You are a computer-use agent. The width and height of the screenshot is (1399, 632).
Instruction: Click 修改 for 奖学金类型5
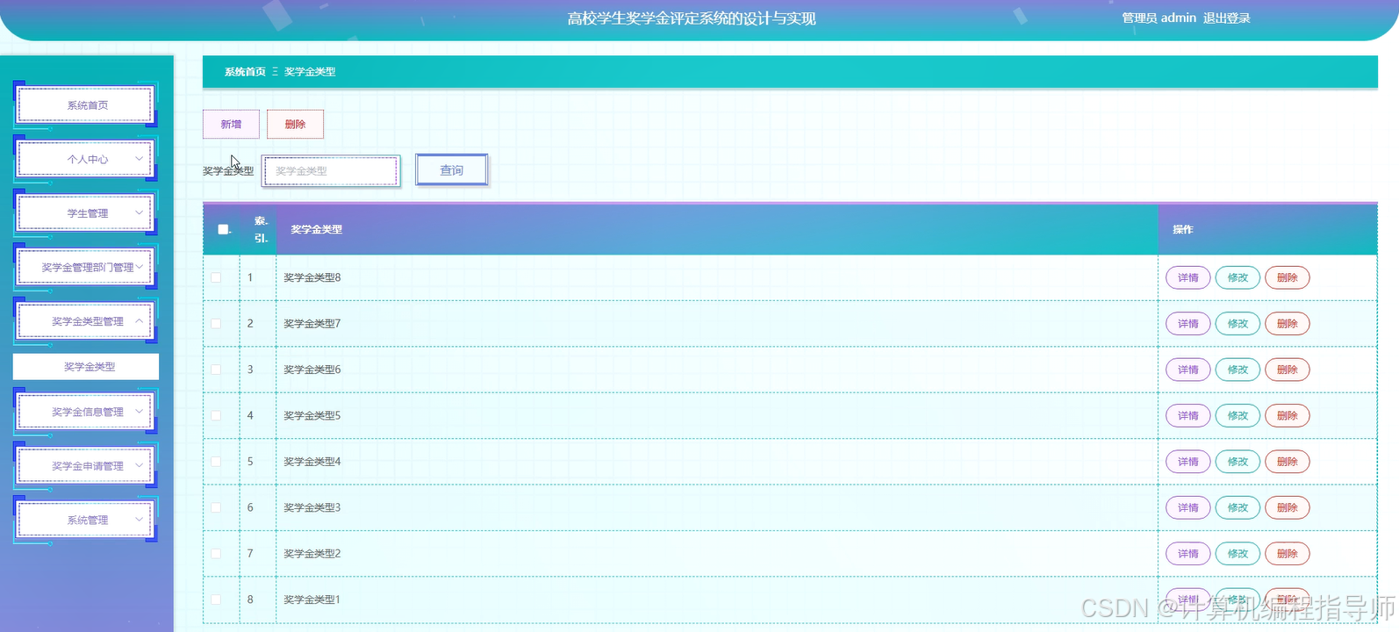point(1238,416)
